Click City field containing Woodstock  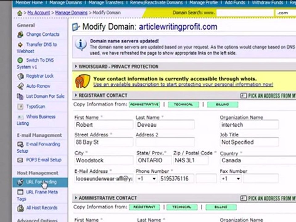[x=104, y=160]
